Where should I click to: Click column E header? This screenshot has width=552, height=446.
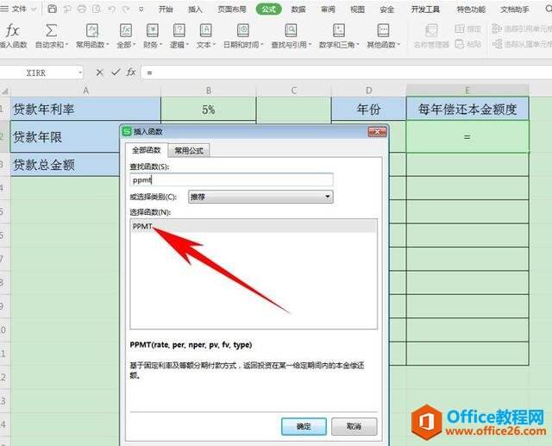467,91
